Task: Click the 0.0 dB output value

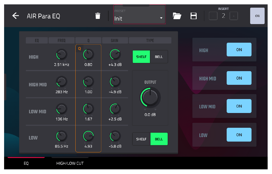Action: point(150,115)
